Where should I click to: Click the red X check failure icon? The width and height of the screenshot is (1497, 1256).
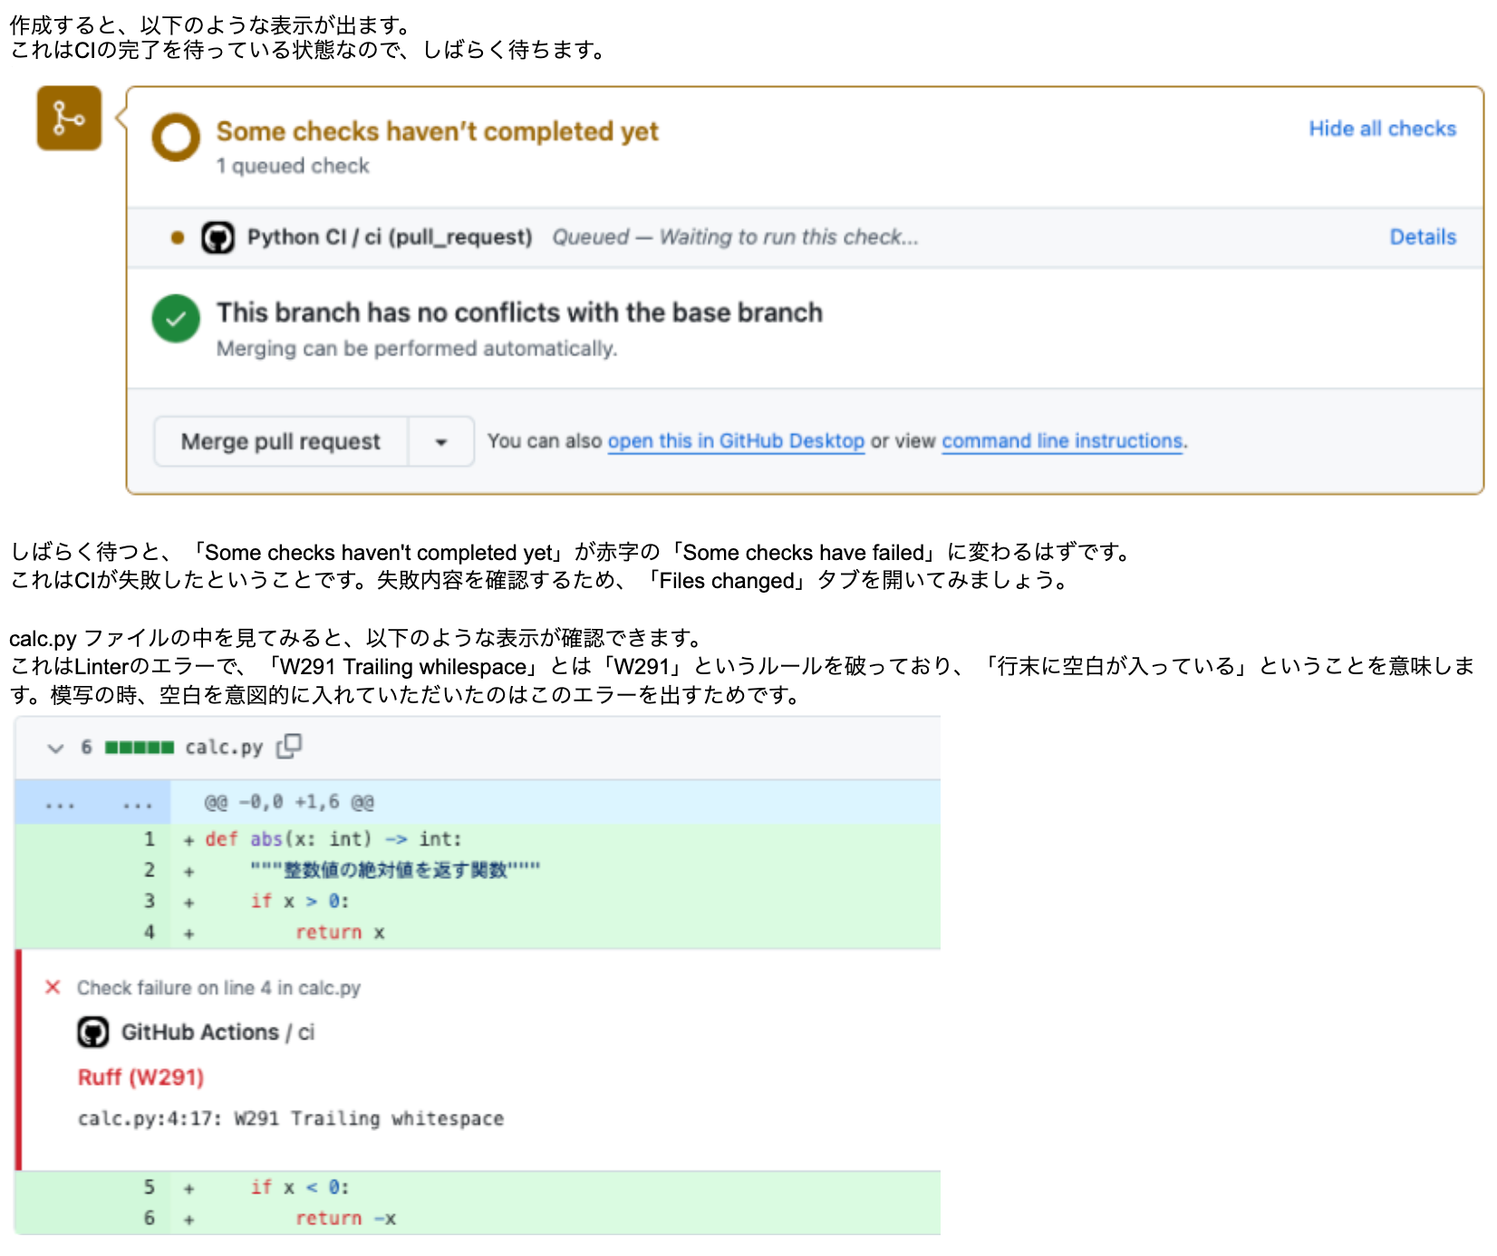point(53,987)
